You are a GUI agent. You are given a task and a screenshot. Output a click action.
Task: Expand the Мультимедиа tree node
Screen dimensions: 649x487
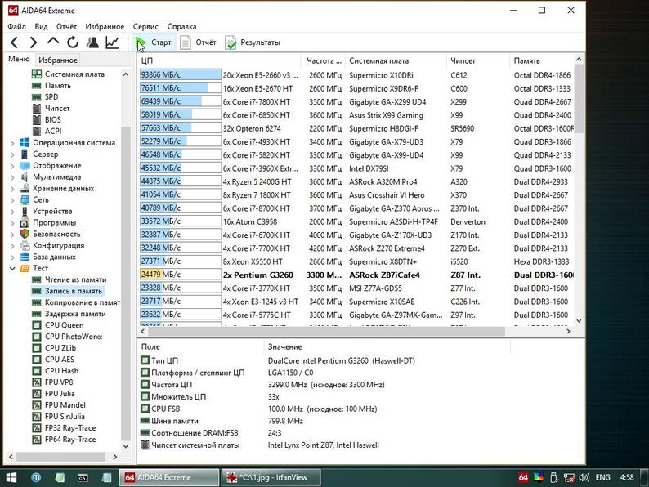pos(12,177)
